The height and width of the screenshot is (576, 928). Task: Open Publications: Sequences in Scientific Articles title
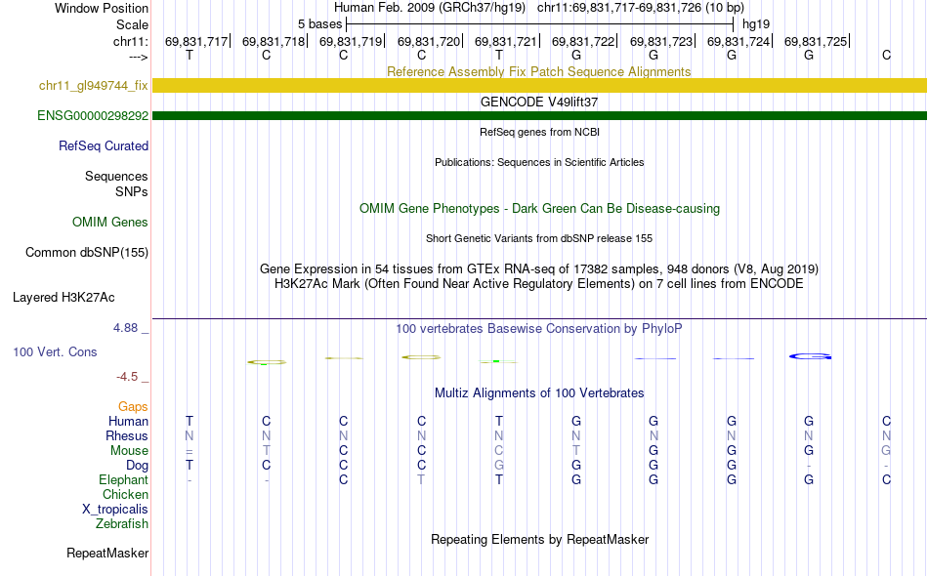tap(539, 162)
